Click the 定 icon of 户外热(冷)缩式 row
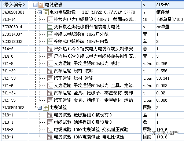The width and height of the screenshot is (184, 141). 50,49
